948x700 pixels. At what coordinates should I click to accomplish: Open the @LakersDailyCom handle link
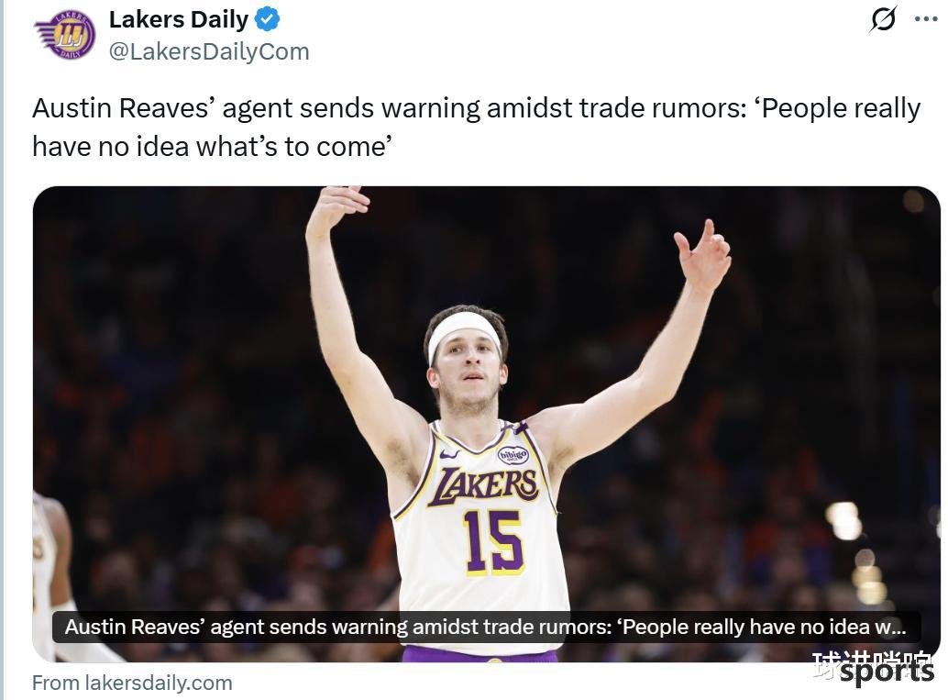(209, 51)
